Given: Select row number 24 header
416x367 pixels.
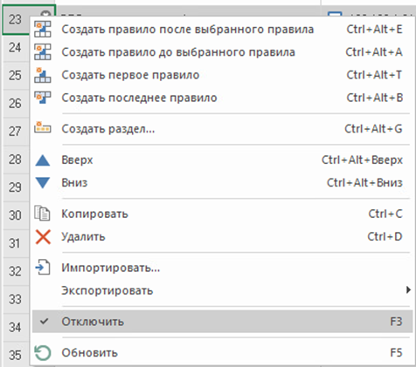Looking at the screenshot, I should pyautogui.click(x=15, y=47).
